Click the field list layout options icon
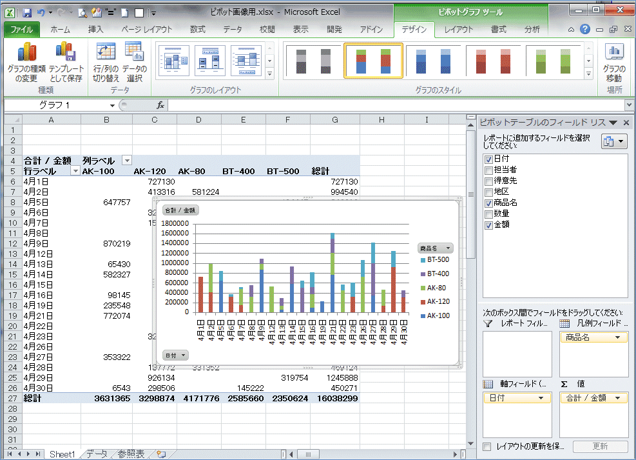 [x=613, y=142]
